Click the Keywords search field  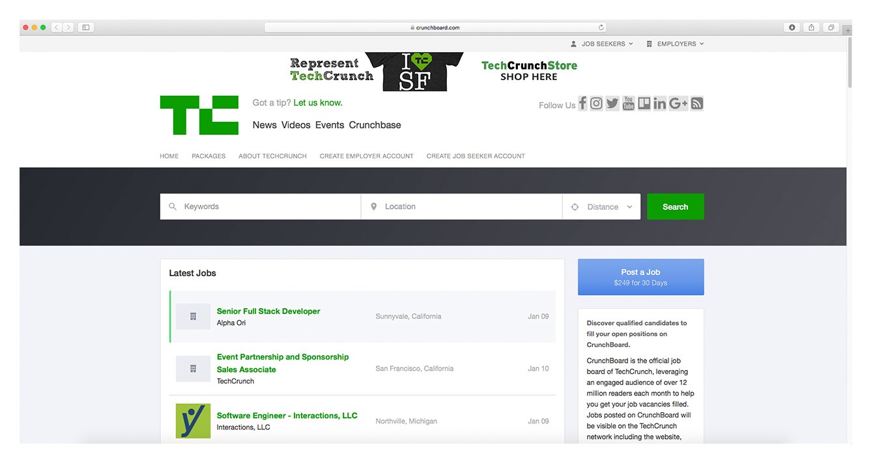coord(261,206)
